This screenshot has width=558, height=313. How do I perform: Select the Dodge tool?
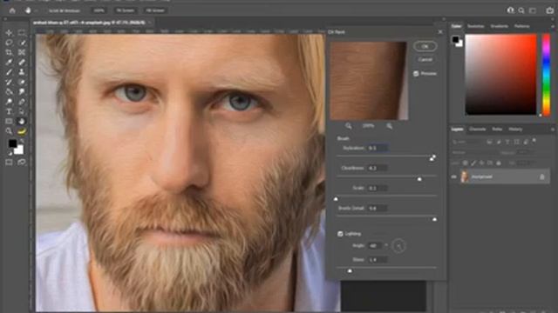[x=22, y=92]
